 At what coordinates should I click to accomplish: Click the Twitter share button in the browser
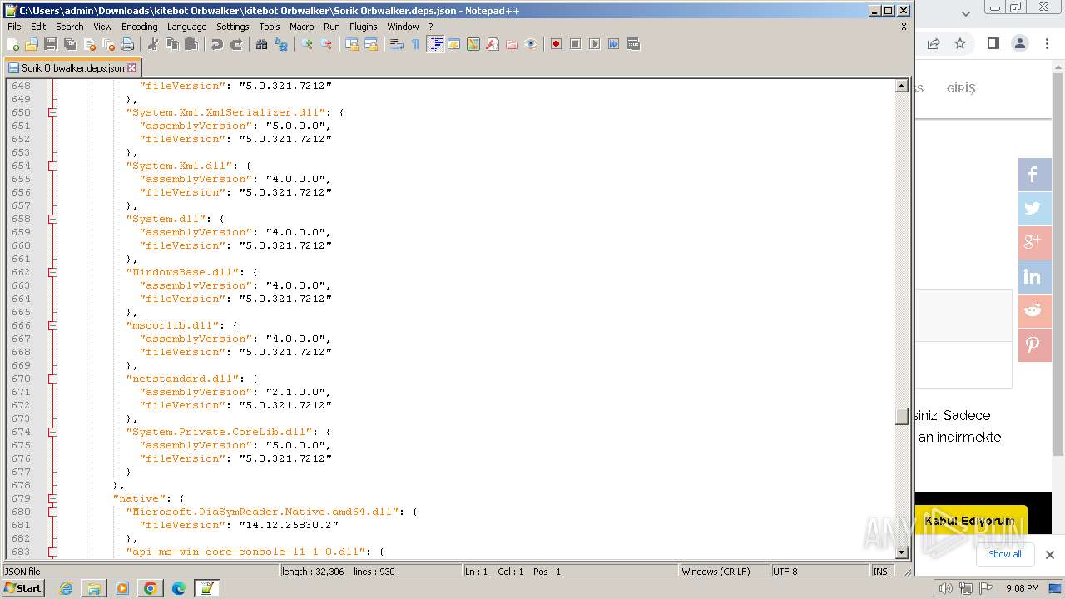pyautogui.click(x=1034, y=209)
